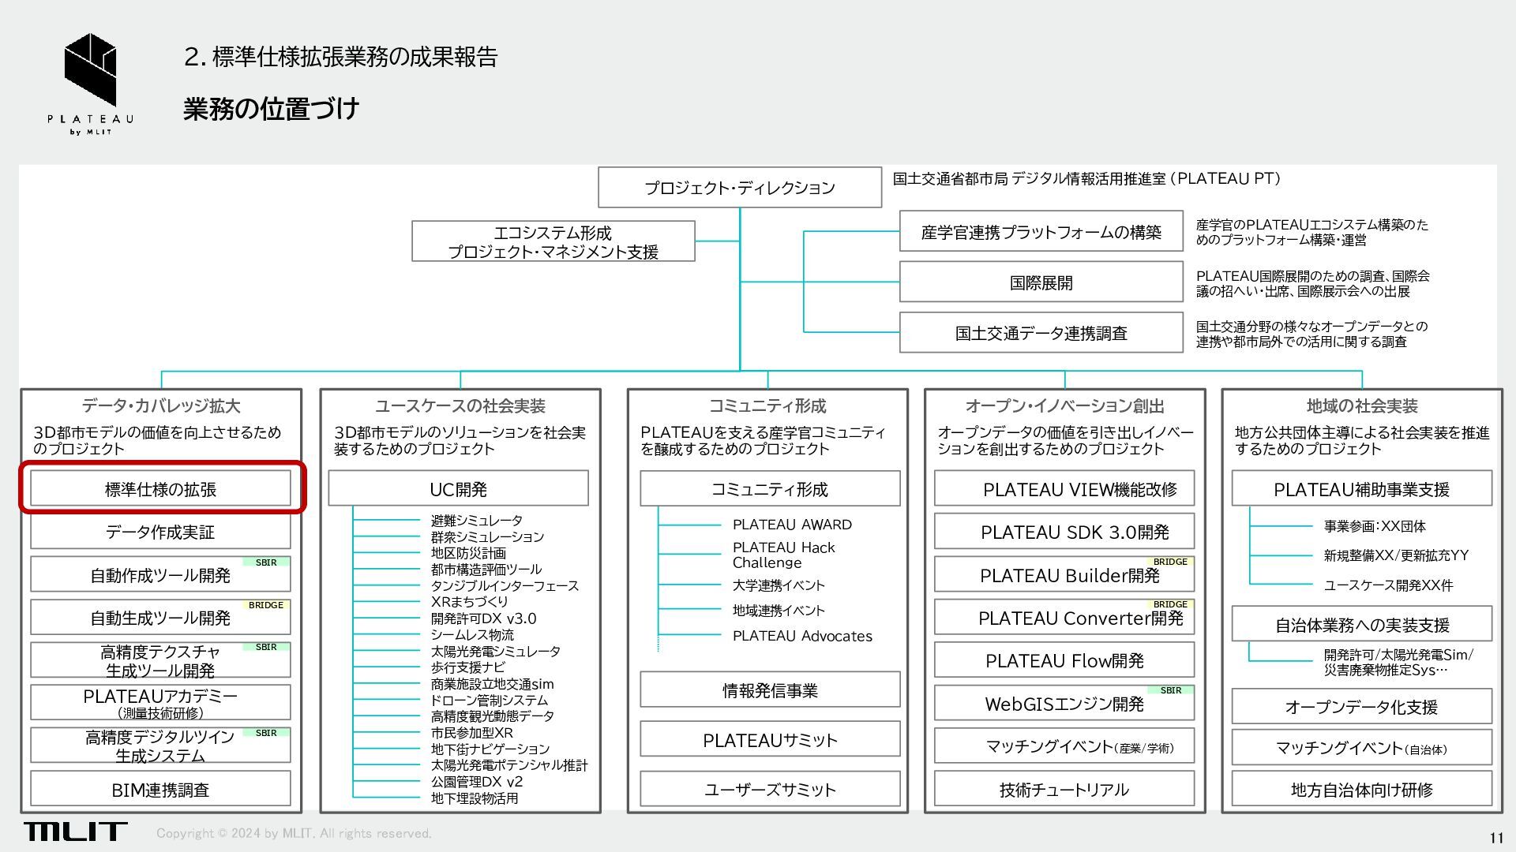
Task: Click the SBIR tag on 高精度デジタルツイン生成システム
Action: (x=266, y=733)
